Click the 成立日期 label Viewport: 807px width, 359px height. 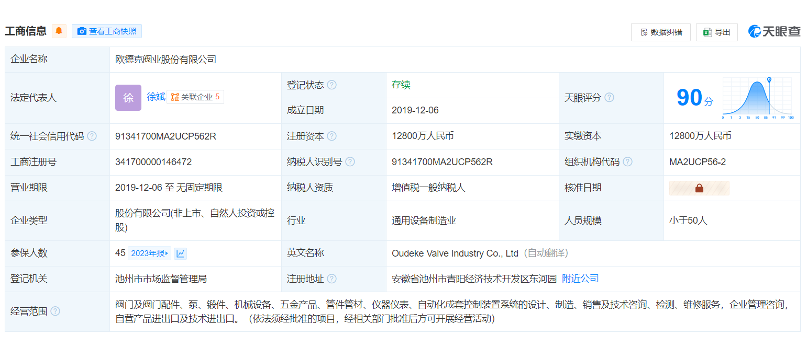click(x=305, y=110)
